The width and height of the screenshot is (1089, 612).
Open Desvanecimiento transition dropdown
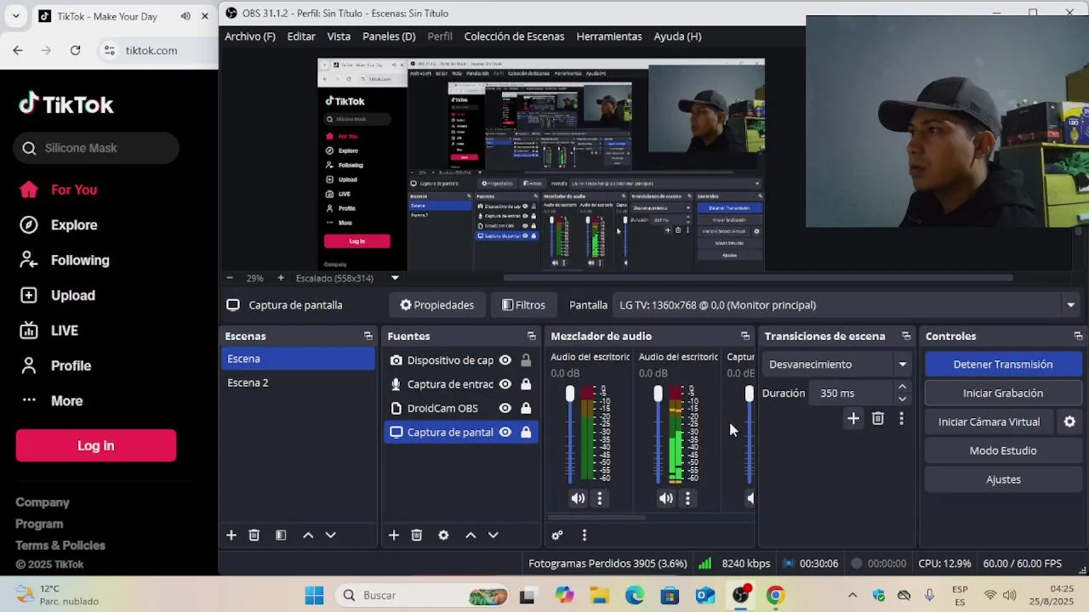tap(837, 365)
